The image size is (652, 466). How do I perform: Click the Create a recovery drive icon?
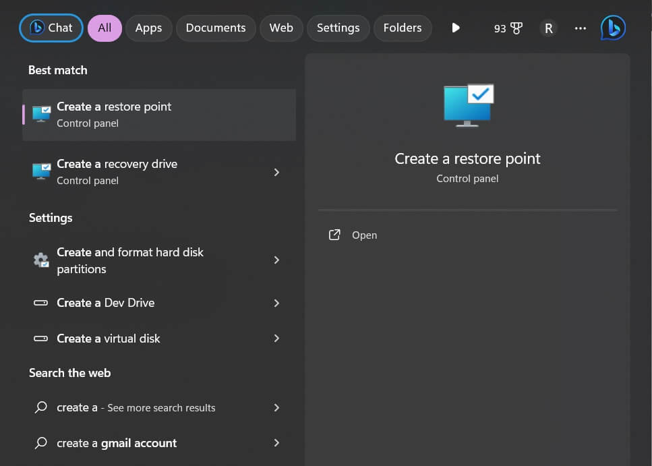pos(42,172)
